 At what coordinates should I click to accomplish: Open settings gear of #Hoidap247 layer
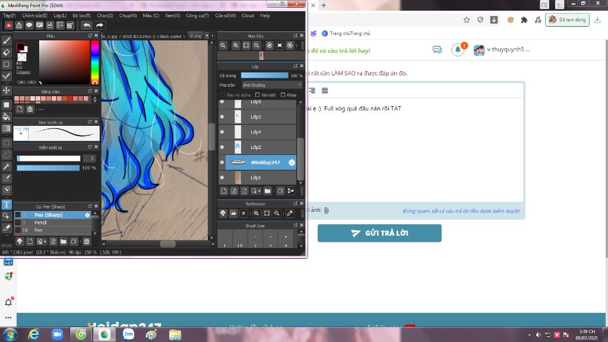click(x=292, y=163)
